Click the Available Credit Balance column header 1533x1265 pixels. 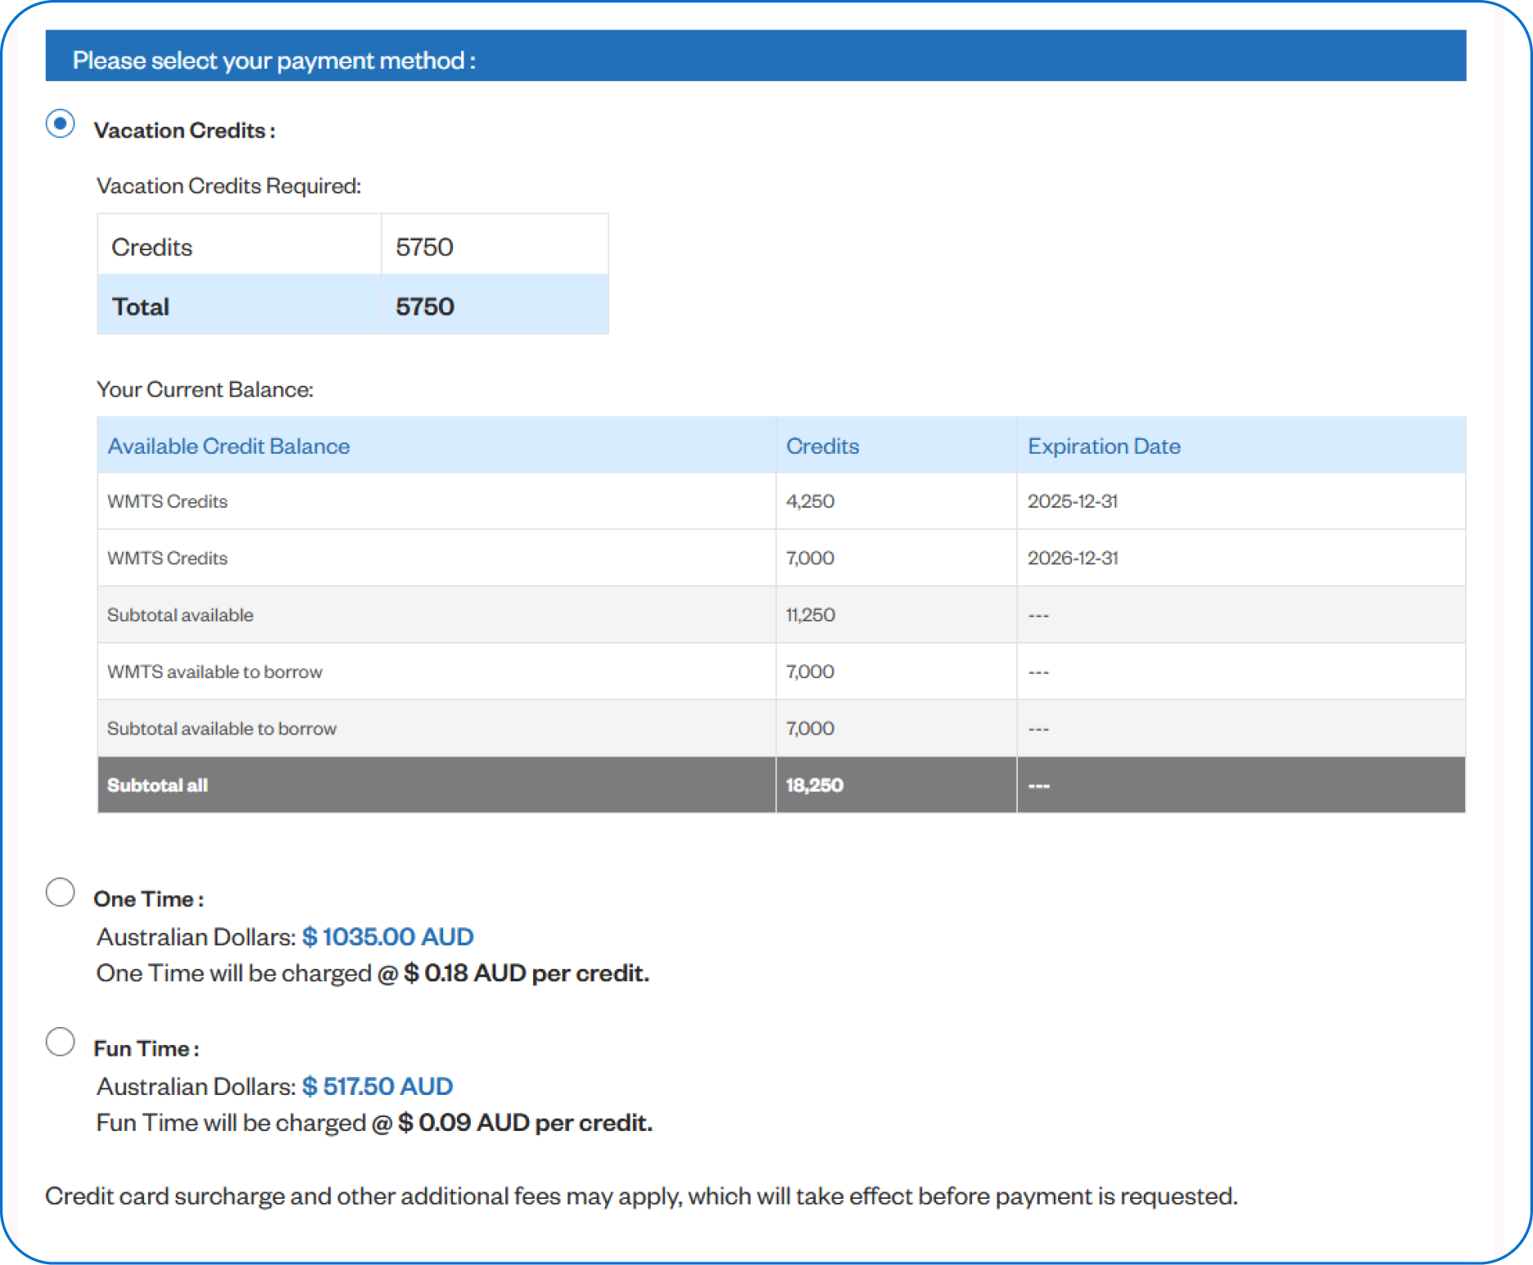[x=228, y=445]
